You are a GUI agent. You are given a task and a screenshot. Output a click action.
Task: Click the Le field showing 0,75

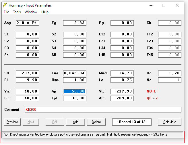122,80
